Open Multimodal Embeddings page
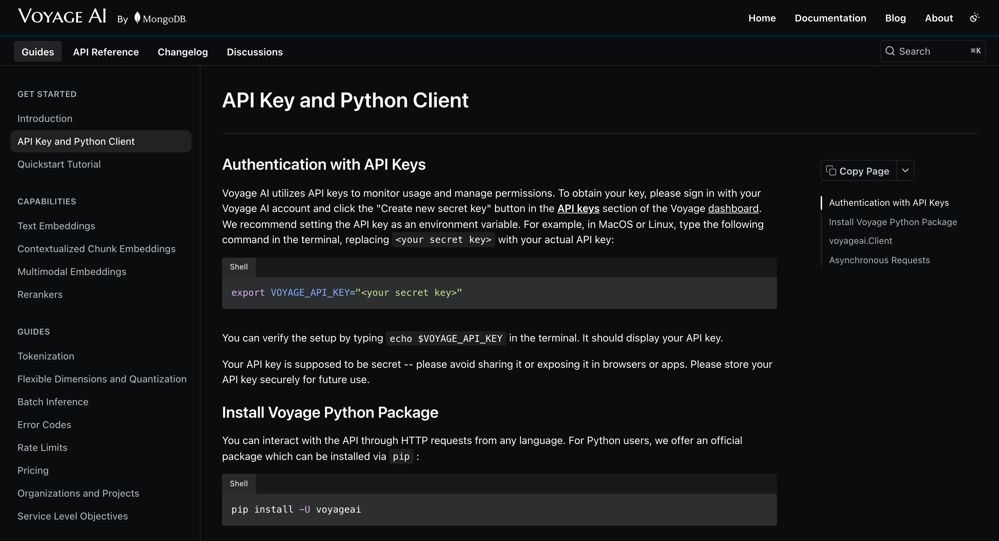This screenshot has width=999, height=541. 72,272
